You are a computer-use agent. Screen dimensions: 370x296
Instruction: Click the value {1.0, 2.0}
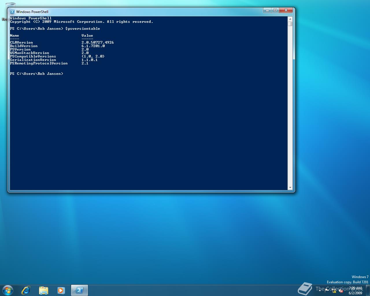coord(93,56)
